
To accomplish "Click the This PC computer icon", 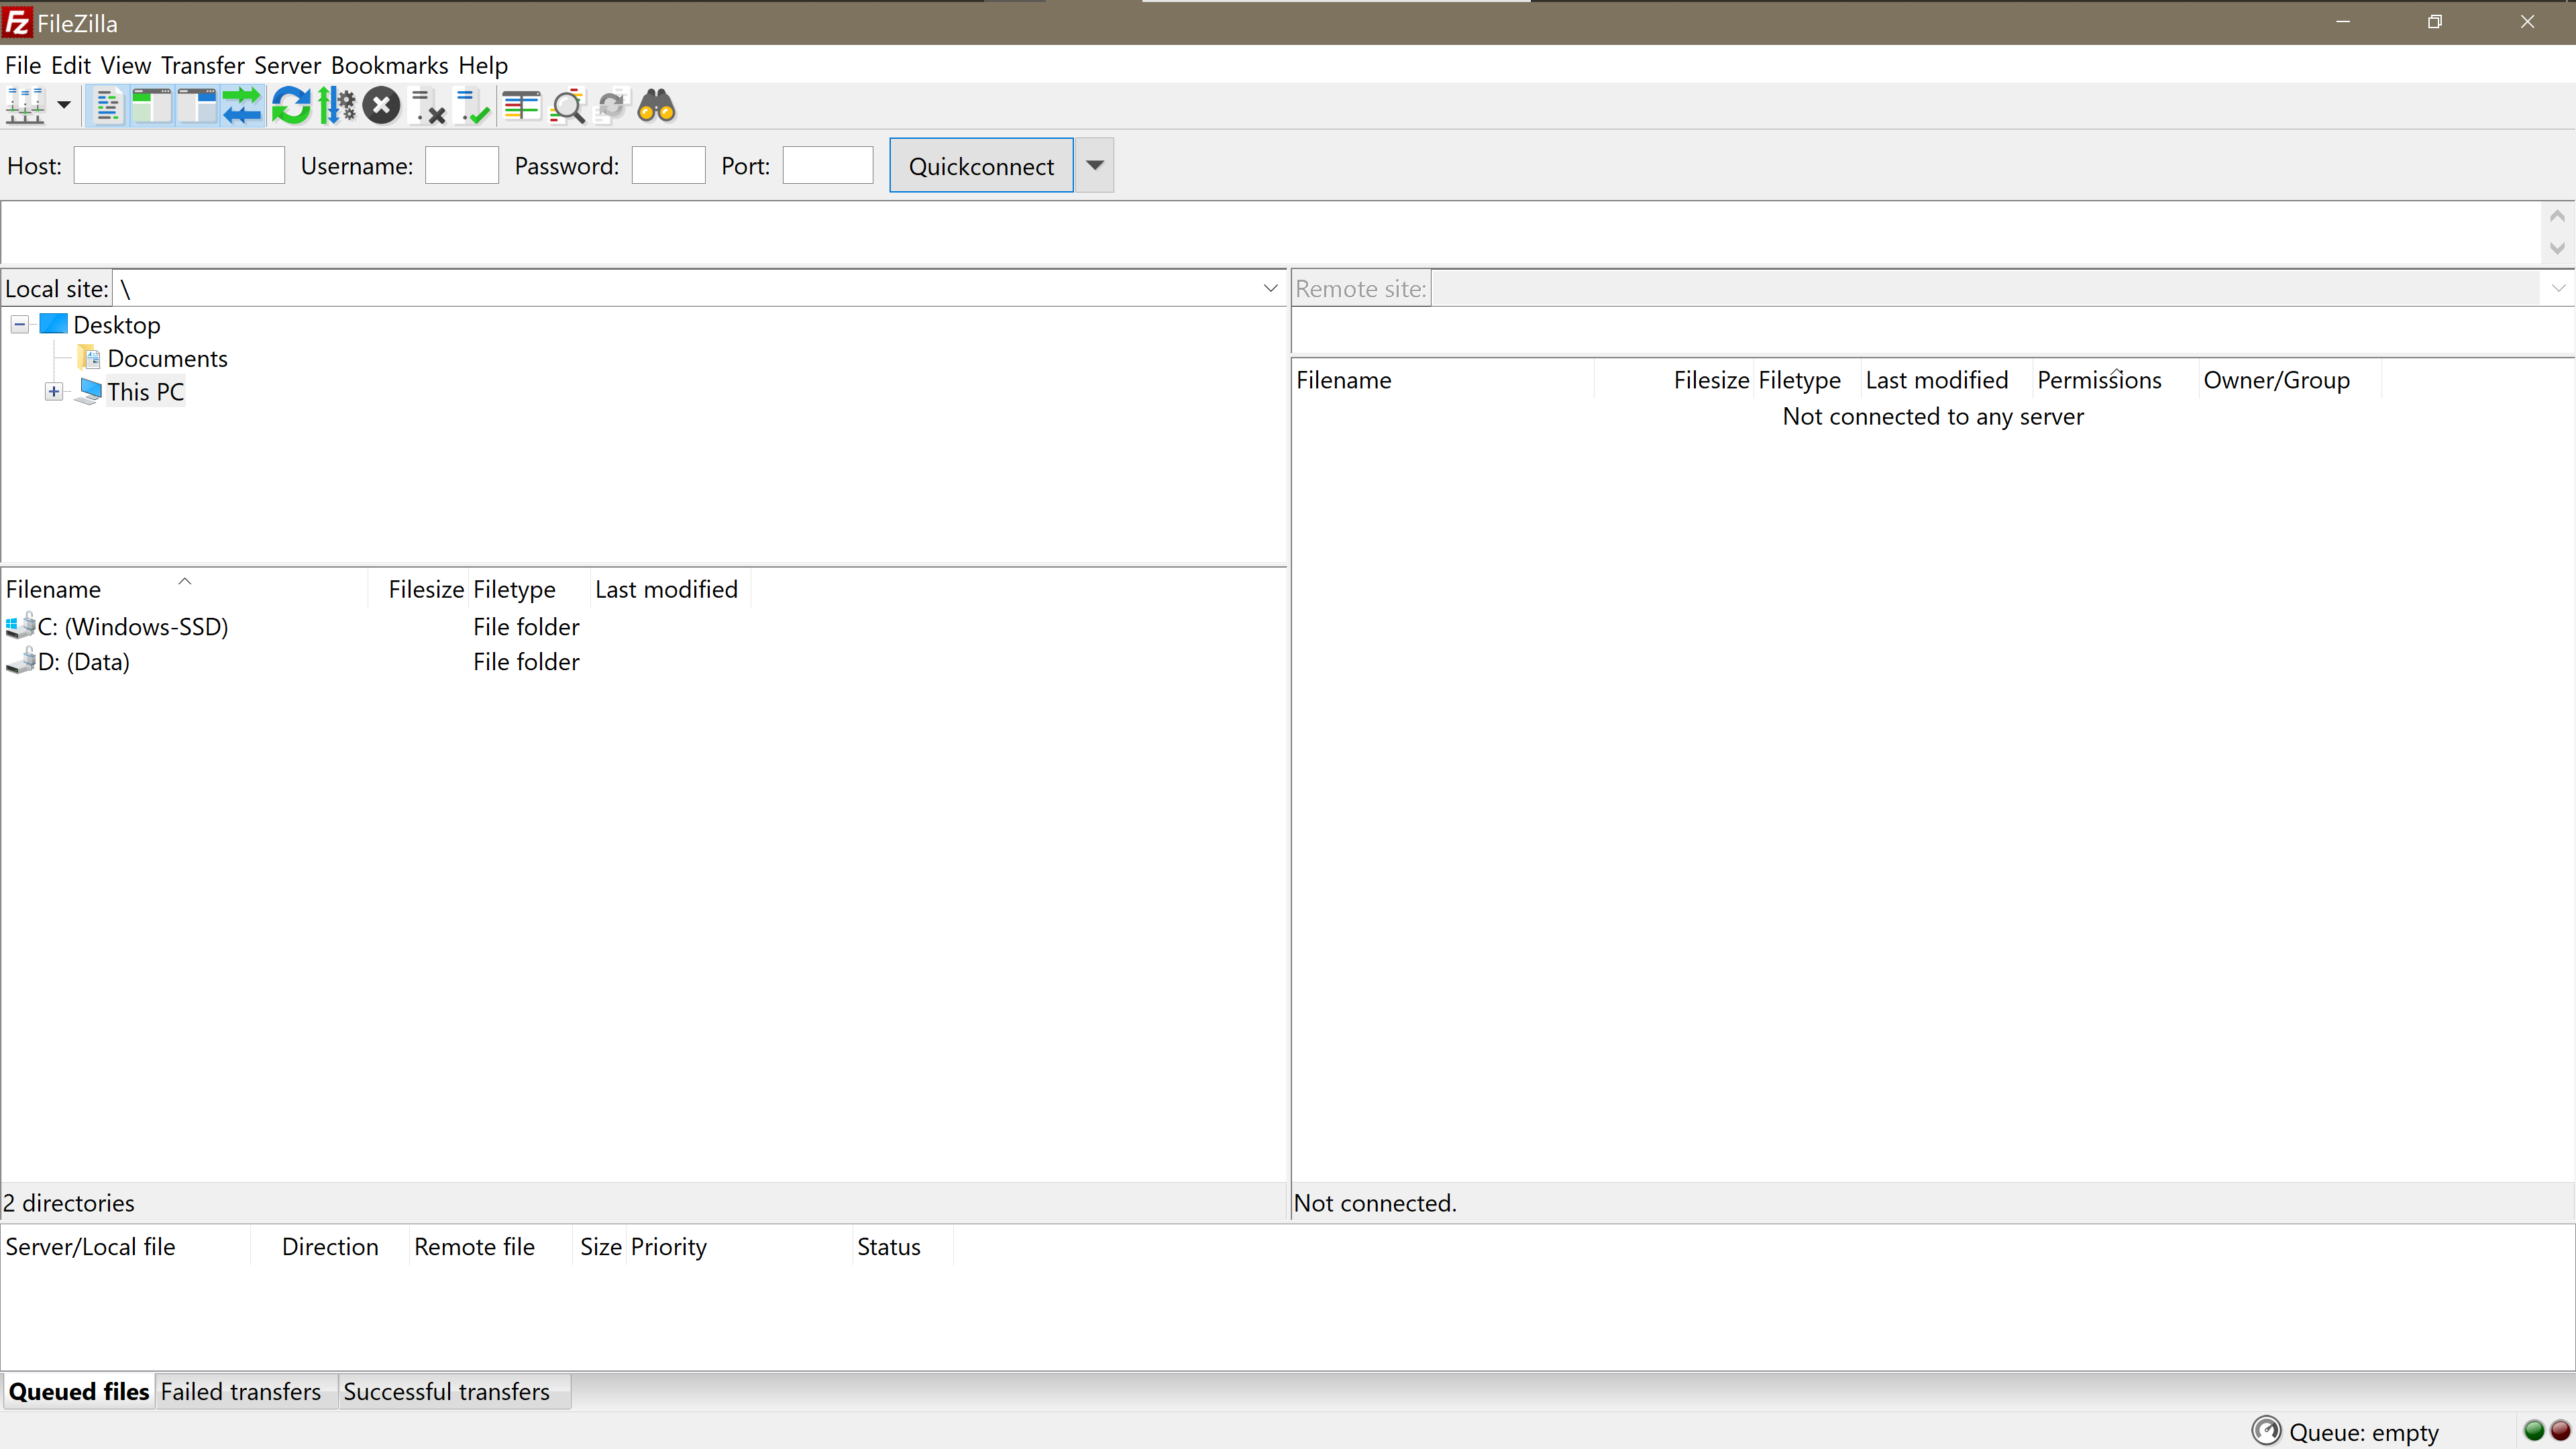I will click(x=89, y=391).
